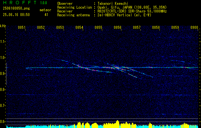The image size is (201, 128).
Task: Click the 0.9 kHz axis label
Action: click(2, 74)
